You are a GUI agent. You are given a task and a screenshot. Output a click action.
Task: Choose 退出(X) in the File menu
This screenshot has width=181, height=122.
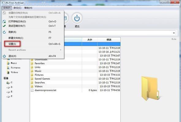coord(33,56)
